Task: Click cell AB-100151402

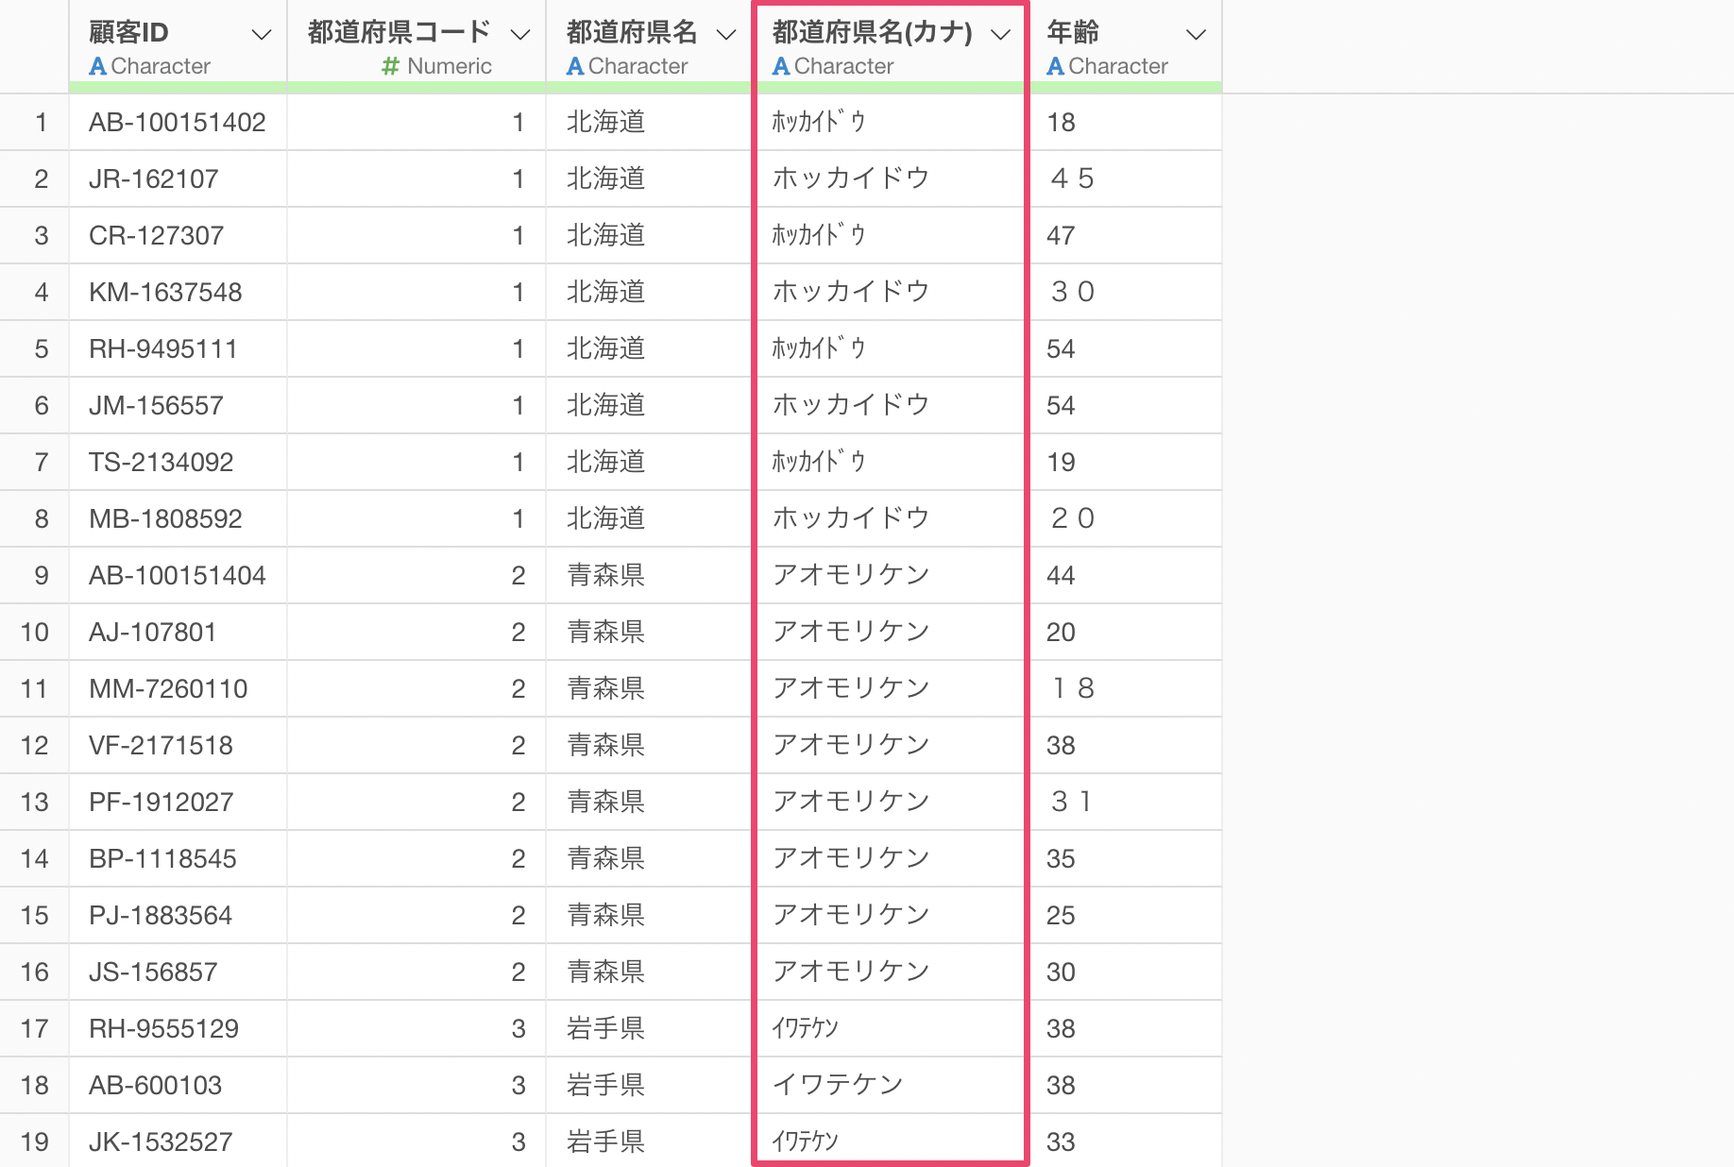Action: (x=178, y=122)
